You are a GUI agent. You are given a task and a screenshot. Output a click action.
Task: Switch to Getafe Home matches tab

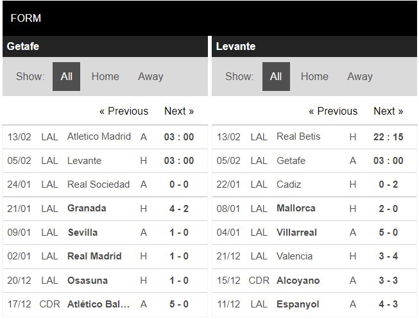tap(105, 77)
